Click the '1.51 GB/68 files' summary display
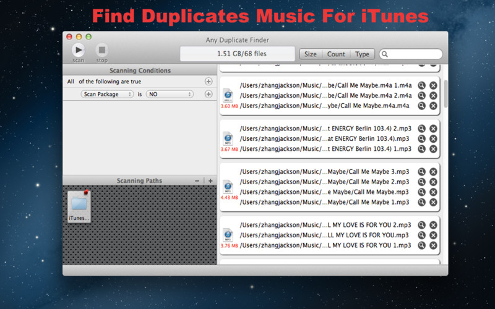495x309 pixels. point(238,54)
